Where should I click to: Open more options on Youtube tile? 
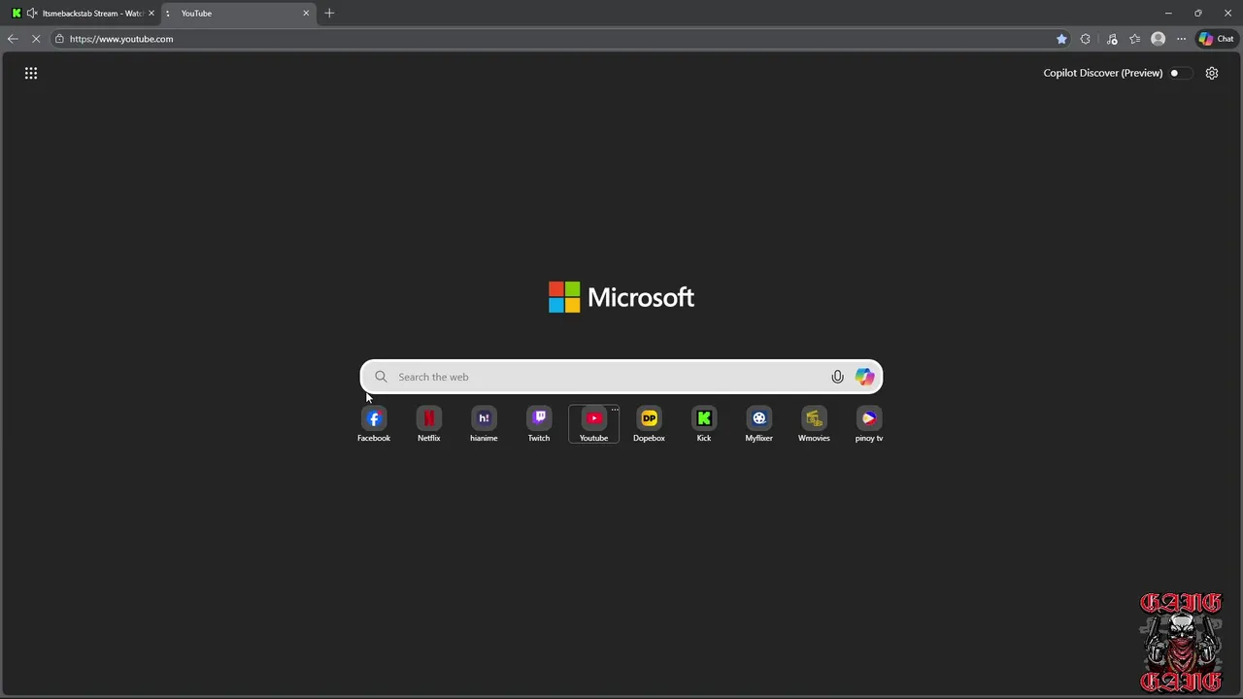(x=614, y=410)
